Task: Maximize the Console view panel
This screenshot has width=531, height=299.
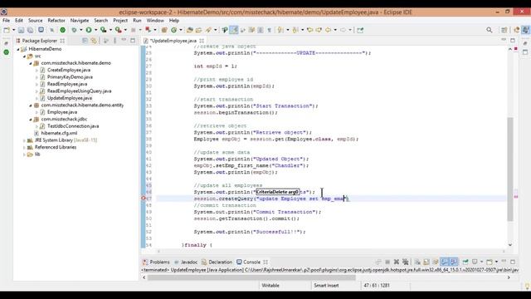Action: tap(513, 262)
